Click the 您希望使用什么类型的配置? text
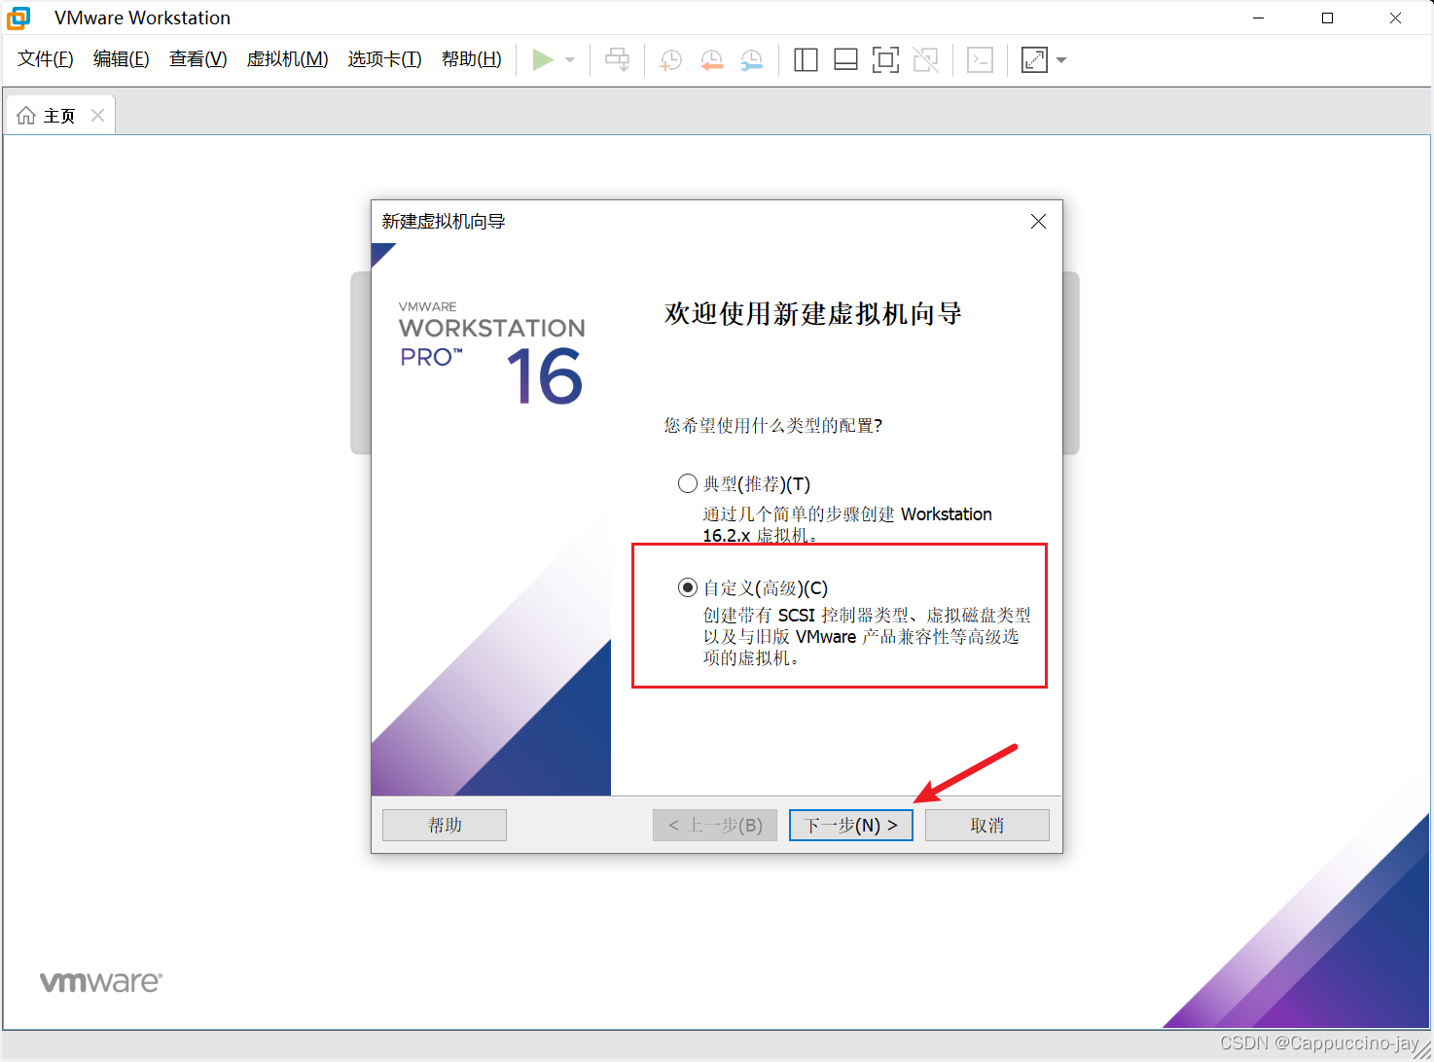This screenshot has height=1062, width=1434. point(773,425)
